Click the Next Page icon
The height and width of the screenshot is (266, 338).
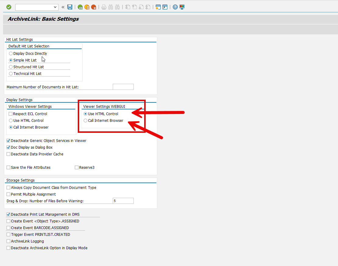point(141,7)
